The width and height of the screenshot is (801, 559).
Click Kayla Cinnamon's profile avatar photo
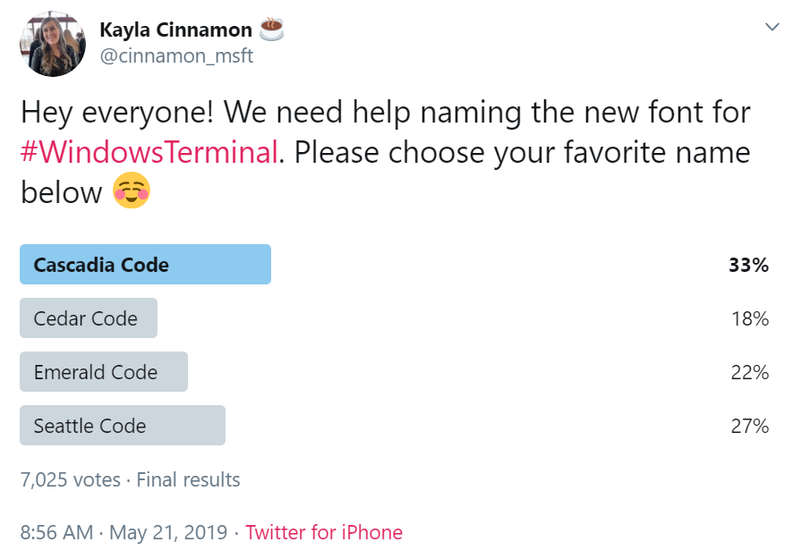(53, 44)
